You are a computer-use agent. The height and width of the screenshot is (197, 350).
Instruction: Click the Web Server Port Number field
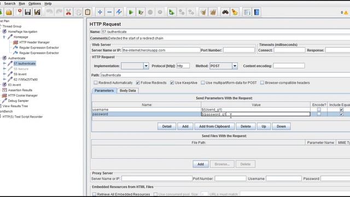click(x=239, y=50)
